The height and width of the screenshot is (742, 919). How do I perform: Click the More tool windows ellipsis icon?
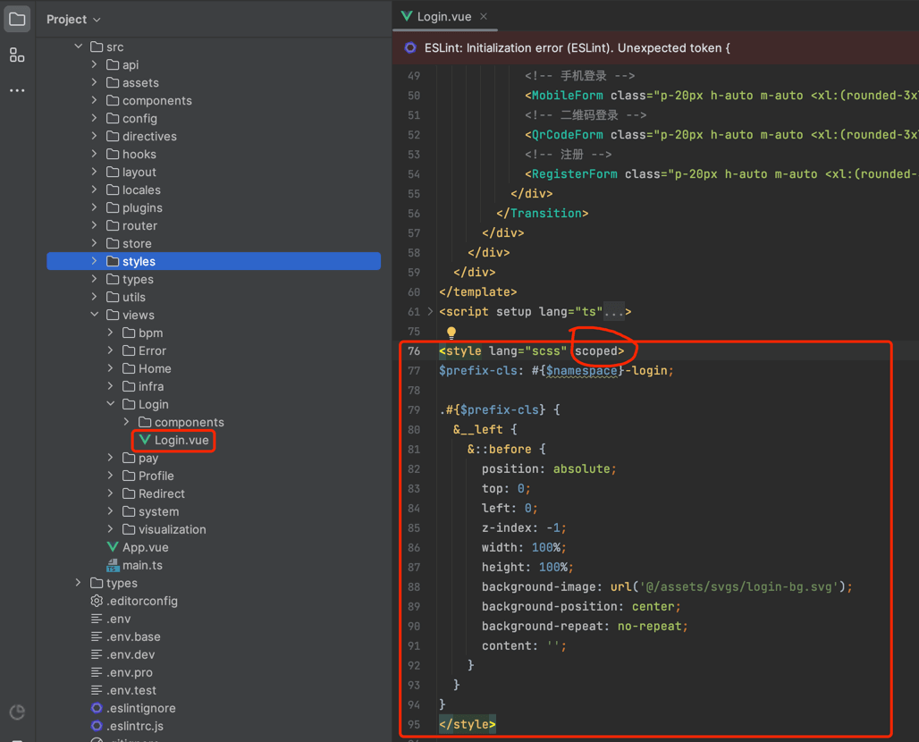click(17, 90)
